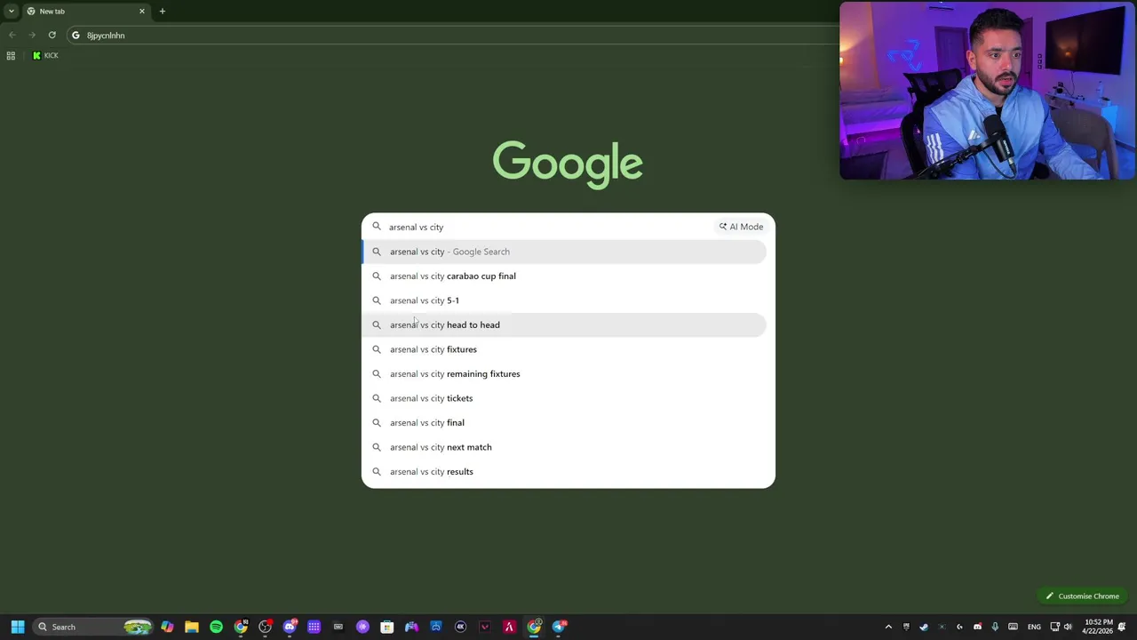Image resolution: width=1137 pixels, height=640 pixels.
Task: Click the Google logo
Action: click(568, 164)
